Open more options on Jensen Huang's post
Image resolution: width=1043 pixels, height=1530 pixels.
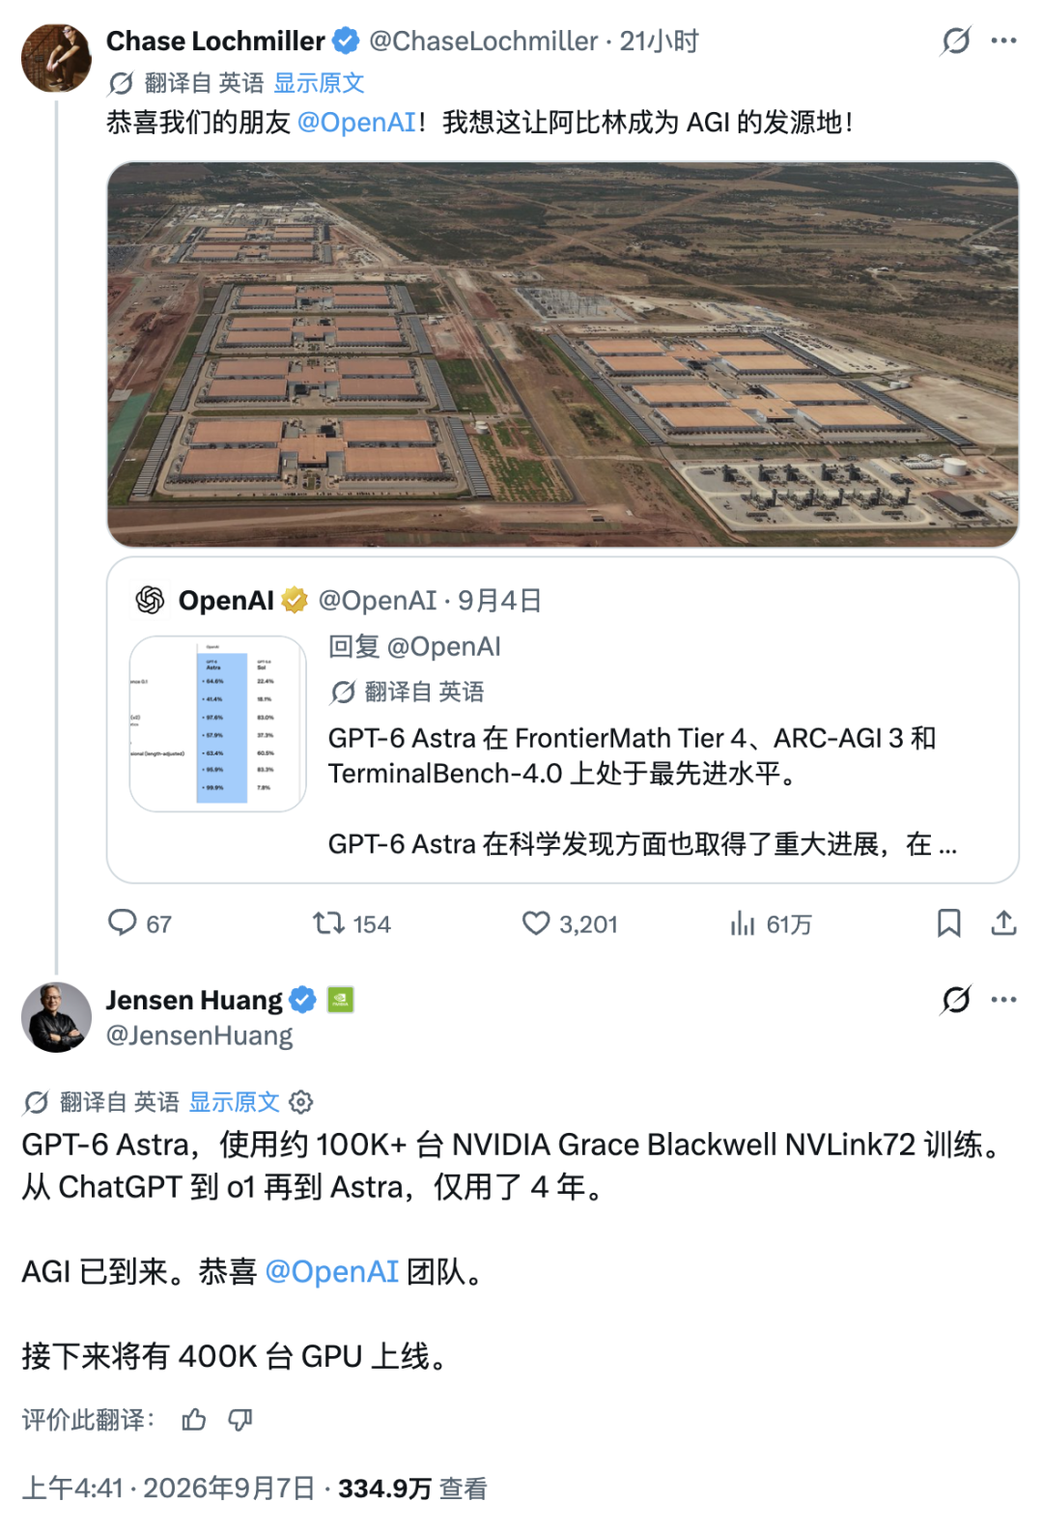[1004, 1000]
